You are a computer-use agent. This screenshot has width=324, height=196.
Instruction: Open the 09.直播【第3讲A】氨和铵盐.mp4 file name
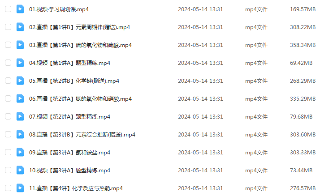(69, 153)
